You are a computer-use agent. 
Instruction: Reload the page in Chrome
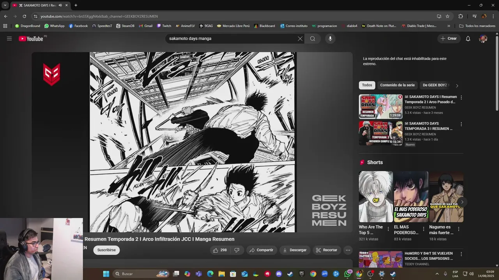[x=24, y=16]
